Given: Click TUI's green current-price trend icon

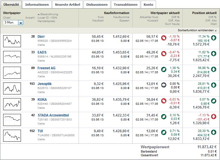Looking at the screenshot, I should [164, 132].
